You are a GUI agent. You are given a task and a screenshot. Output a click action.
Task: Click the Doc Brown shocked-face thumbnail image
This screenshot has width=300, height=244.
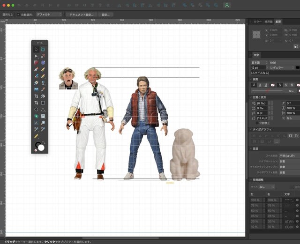68,78
